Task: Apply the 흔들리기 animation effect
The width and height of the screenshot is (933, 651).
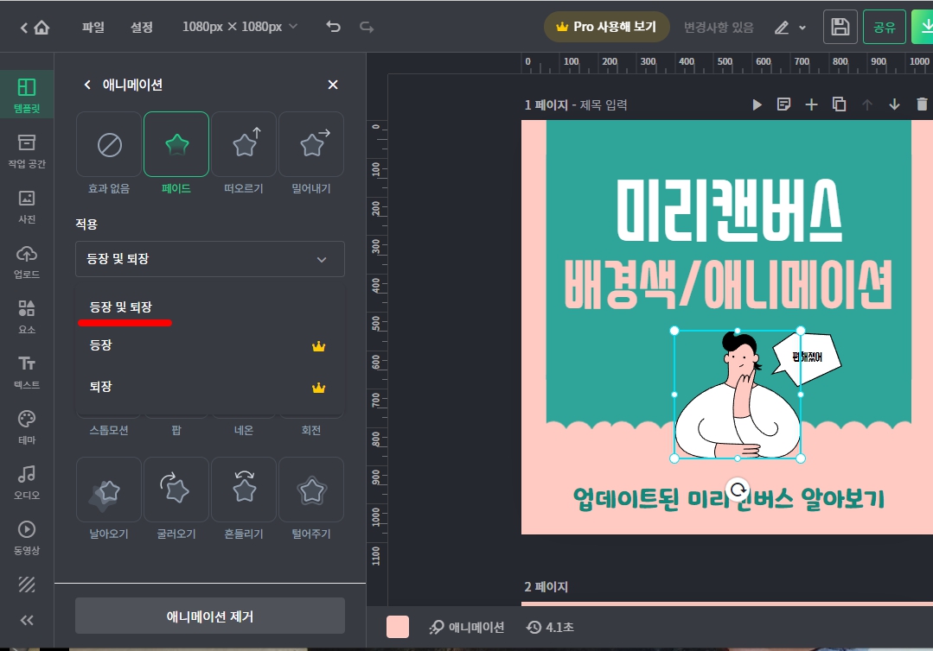Action: 243,490
